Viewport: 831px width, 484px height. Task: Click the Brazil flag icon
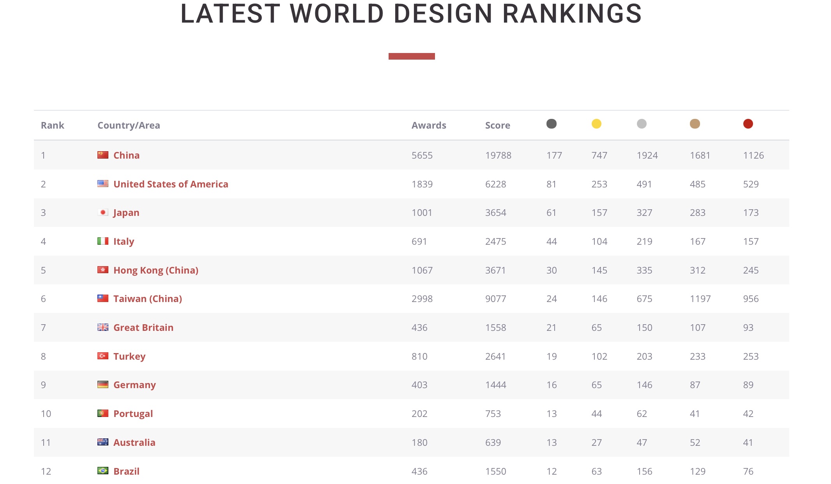pos(103,471)
